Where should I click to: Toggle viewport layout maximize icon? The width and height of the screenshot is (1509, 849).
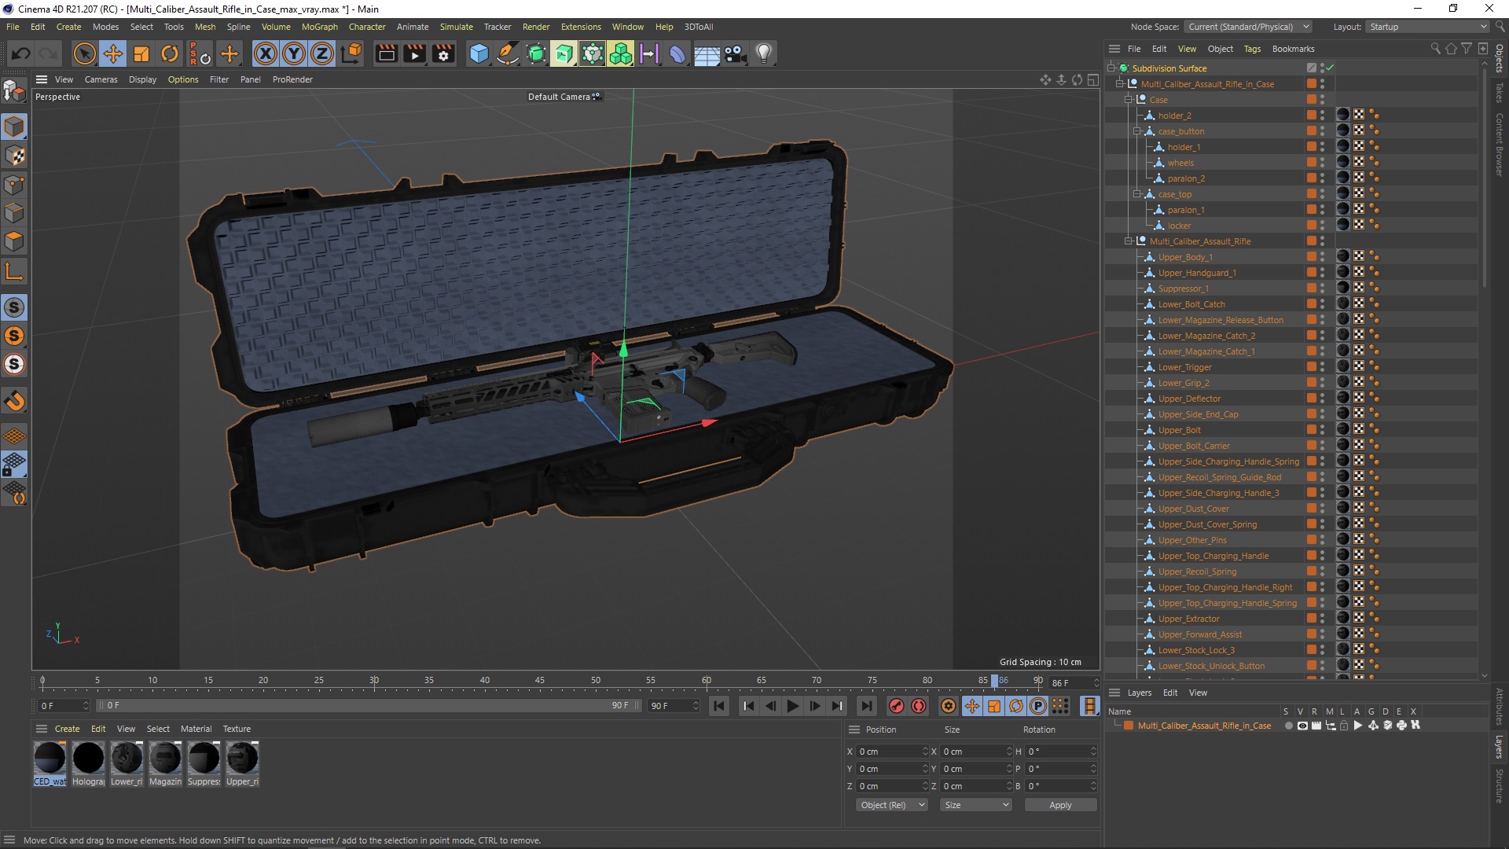click(1092, 79)
